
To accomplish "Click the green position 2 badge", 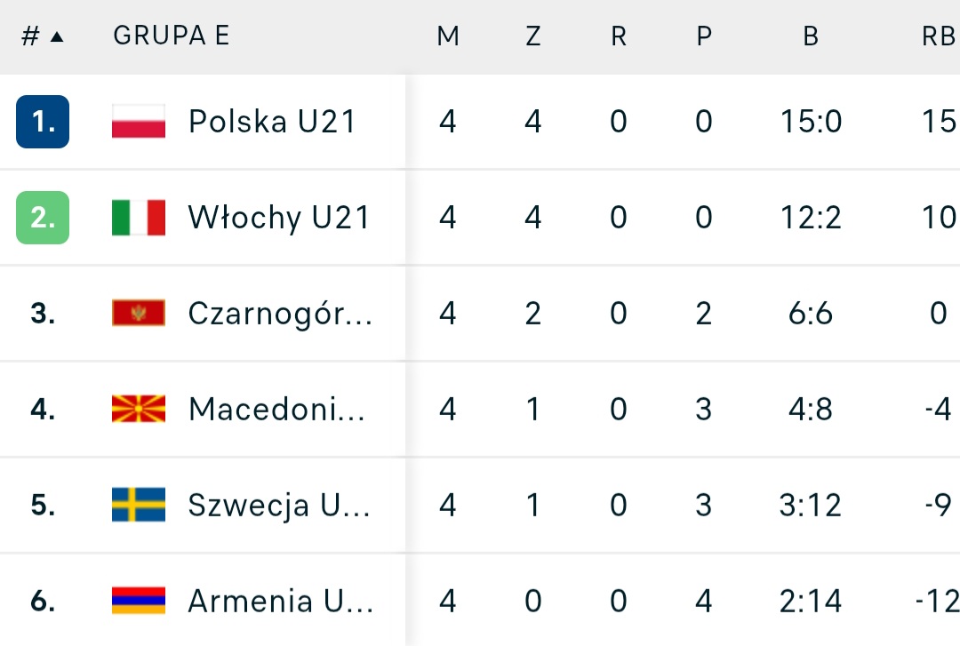I will 43,218.
